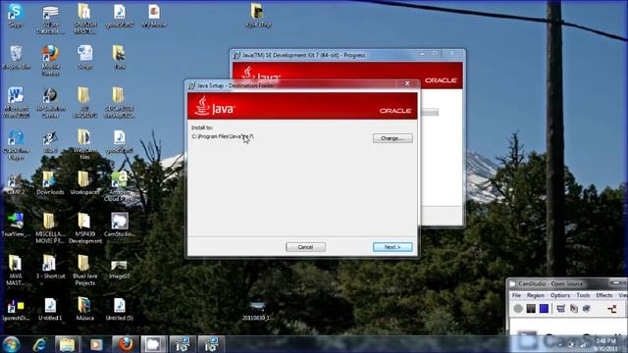Open the Songs desktop document

[x=84, y=57]
